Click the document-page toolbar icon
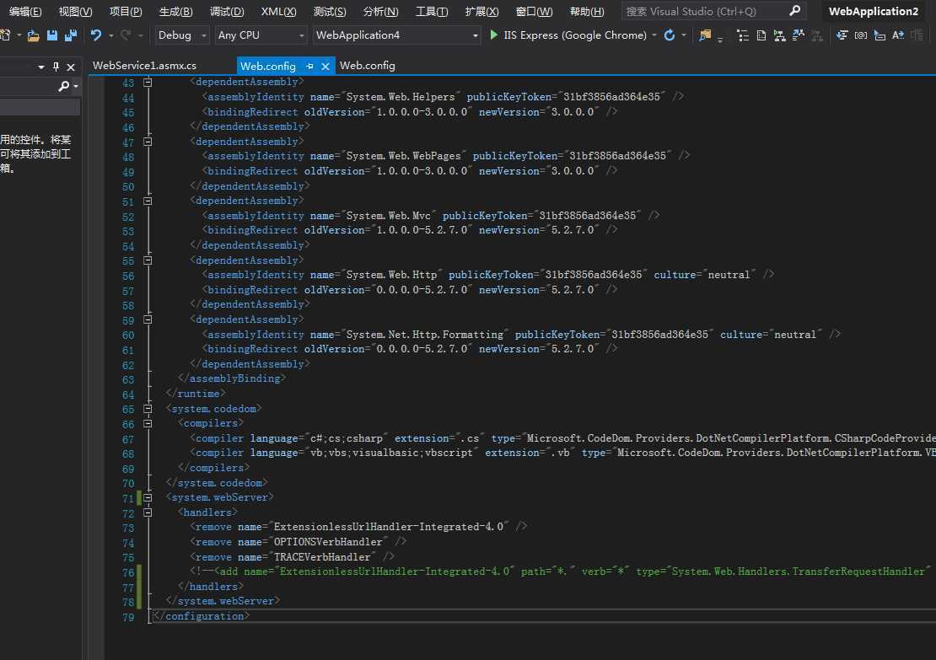This screenshot has height=660, width=936. pos(761,35)
